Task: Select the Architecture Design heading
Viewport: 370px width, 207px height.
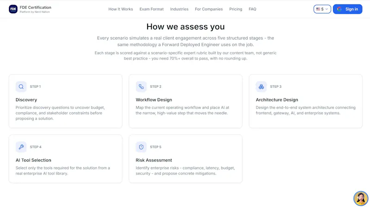Action: (x=277, y=100)
